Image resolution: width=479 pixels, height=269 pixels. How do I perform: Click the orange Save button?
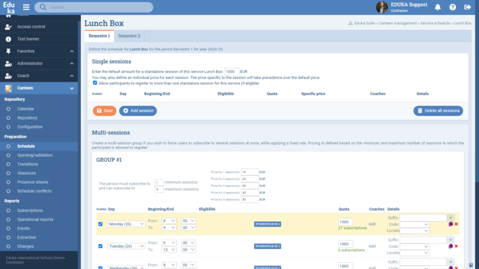pyautogui.click(x=105, y=110)
